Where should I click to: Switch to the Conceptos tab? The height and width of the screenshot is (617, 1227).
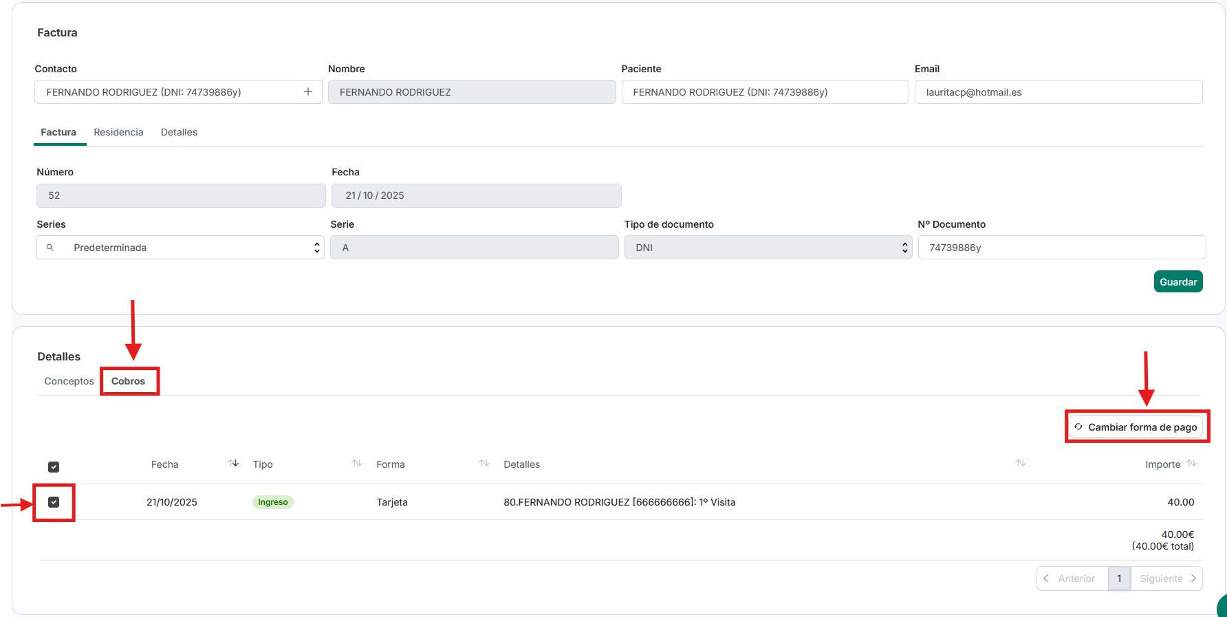pyautogui.click(x=69, y=381)
